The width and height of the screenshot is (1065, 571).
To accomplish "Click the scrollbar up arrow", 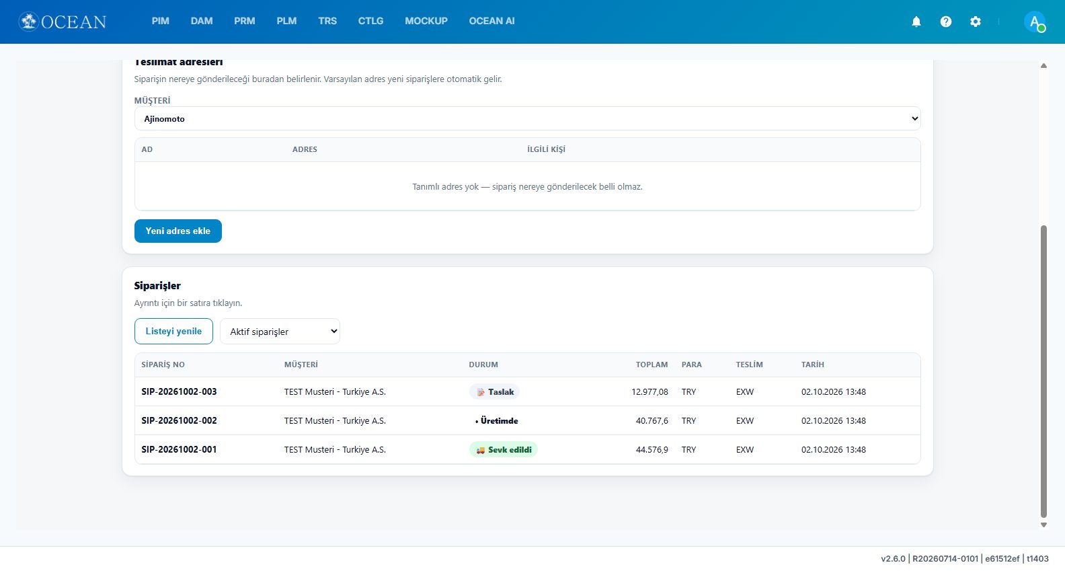I will [1043, 66].
